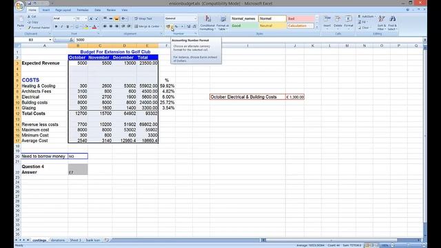
Task: Increase the font size
Action: (91, 19)
